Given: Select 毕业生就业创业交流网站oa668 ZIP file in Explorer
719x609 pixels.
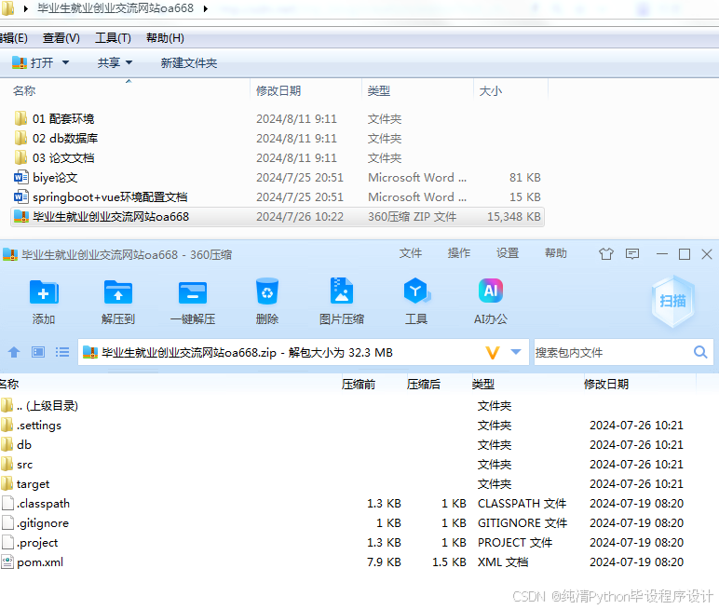Looking at the screenshot, I should [x=277, y=216].
